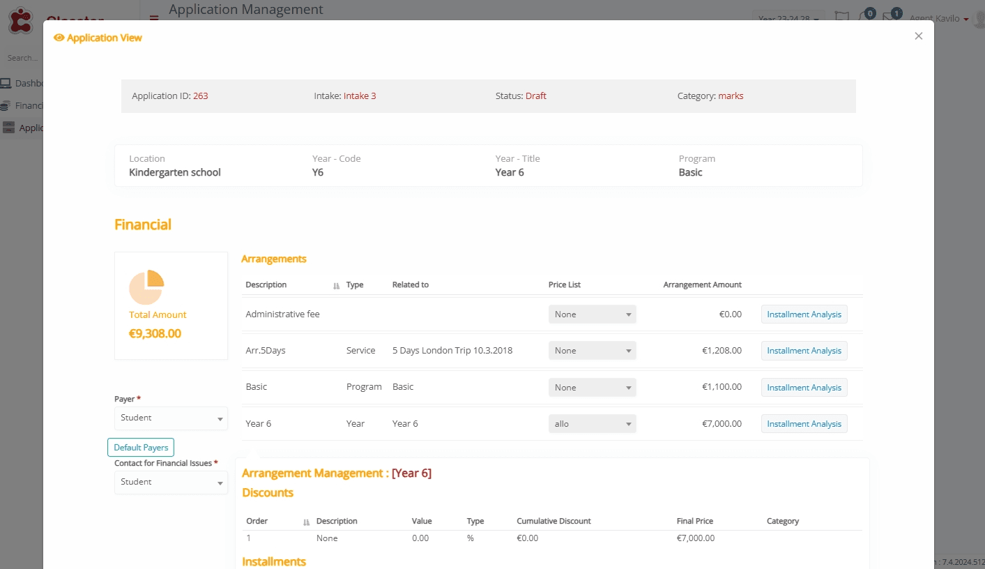This screenshot has width=985, height=569.
Task: Open Price List dropdown for Administrative fee
Action: [x=593, y=314]
